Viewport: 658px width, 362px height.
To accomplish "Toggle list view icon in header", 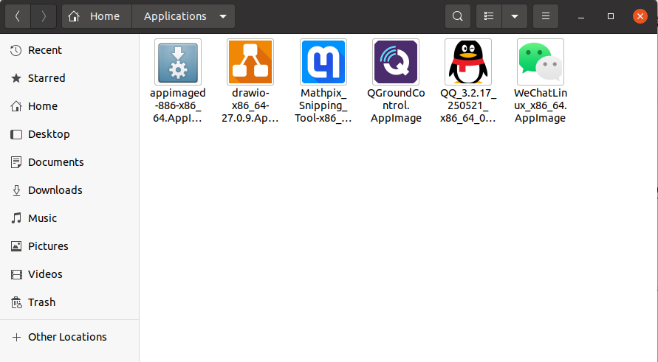I will (489, 16).
